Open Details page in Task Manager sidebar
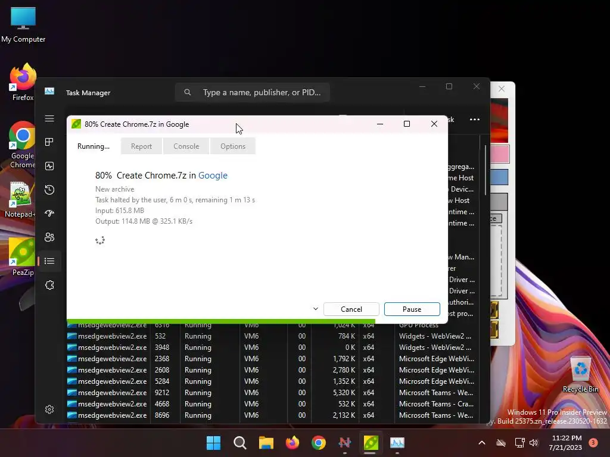The width and height of the screenshot is (610, 457). point(49,261)
